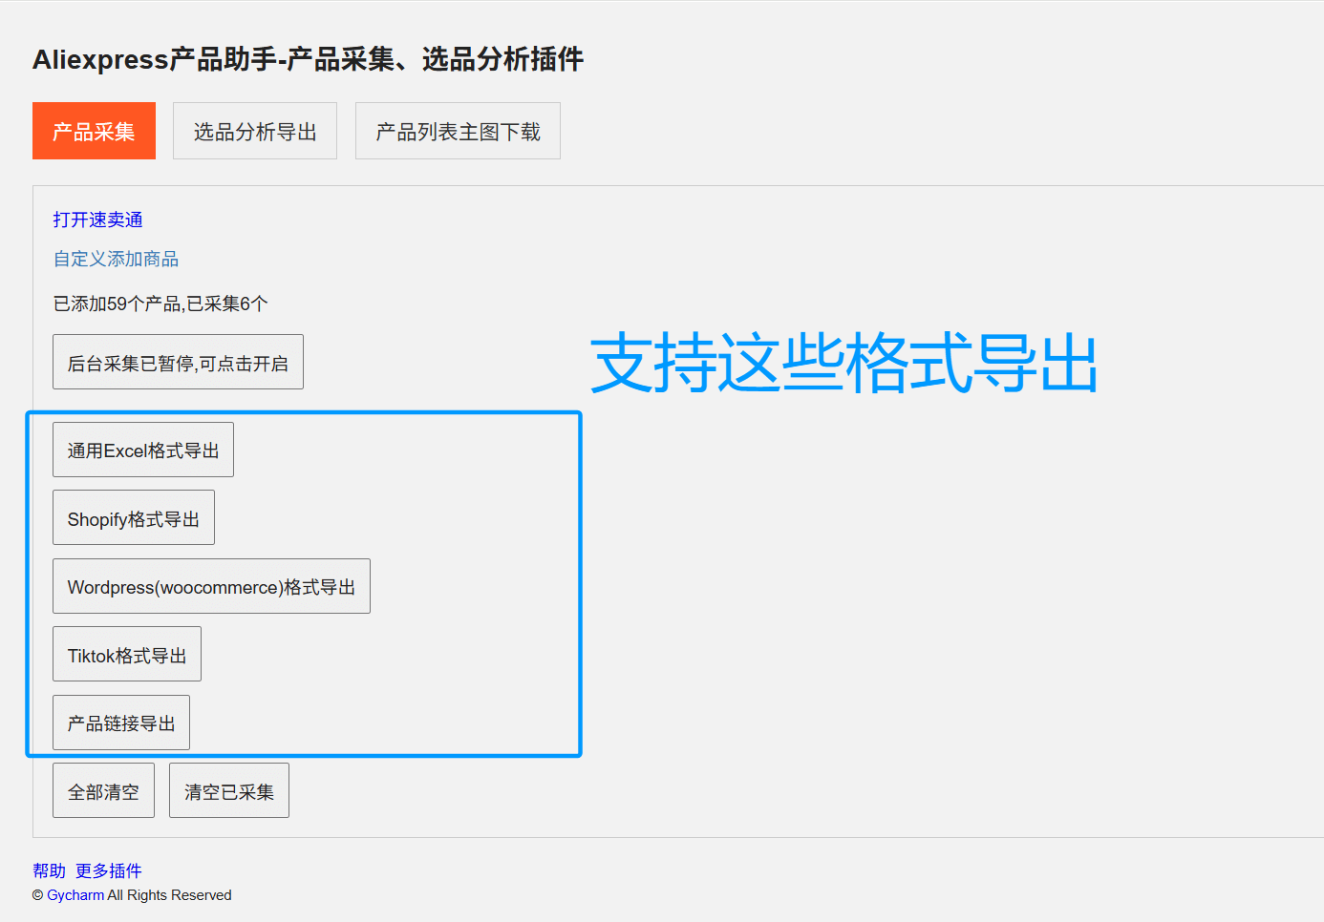This screenshot has height=922, width=1324.
Task: Export using 通用Excel格式导出 button
Action: 143,450
